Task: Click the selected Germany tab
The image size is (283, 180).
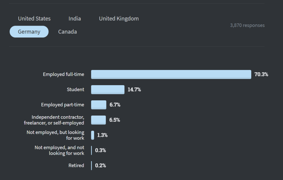Action: coord(29,32)
